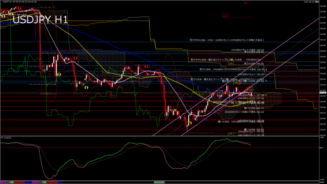Screen dimensions: 327x184
Task: Select the current price tag 157.415 on axis
Action: click(x=323, y=93)
